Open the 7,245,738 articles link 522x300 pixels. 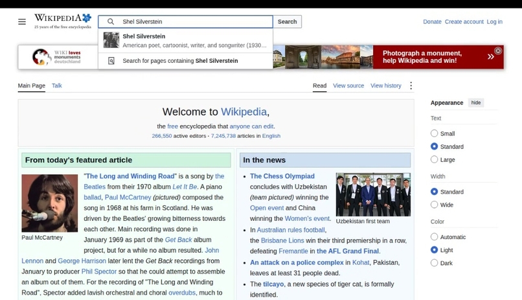click(x=223, y=136)
